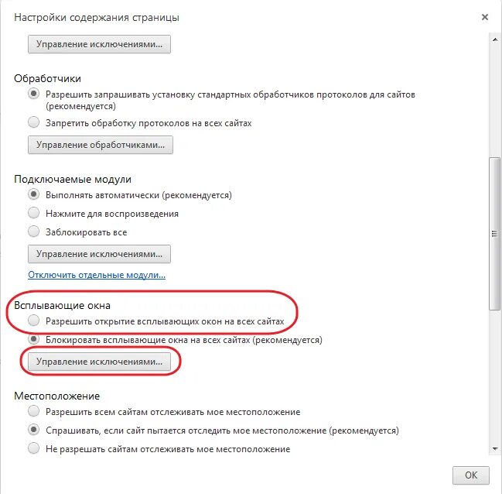Viewport: 502px width, 494px height.
Task: Select 'Не разрешать сайтам отслеживать мое местоположение'
Action: point(33,448)
